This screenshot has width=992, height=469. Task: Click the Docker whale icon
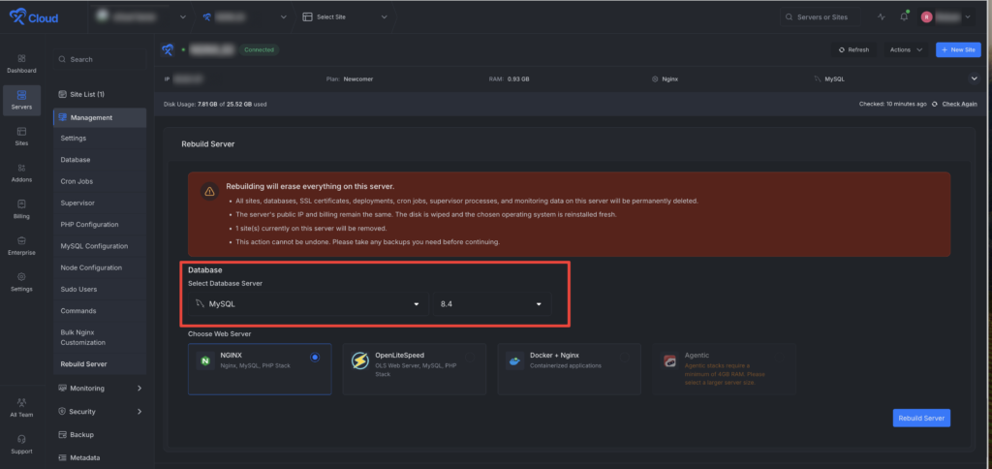click(x=514, y=360)
